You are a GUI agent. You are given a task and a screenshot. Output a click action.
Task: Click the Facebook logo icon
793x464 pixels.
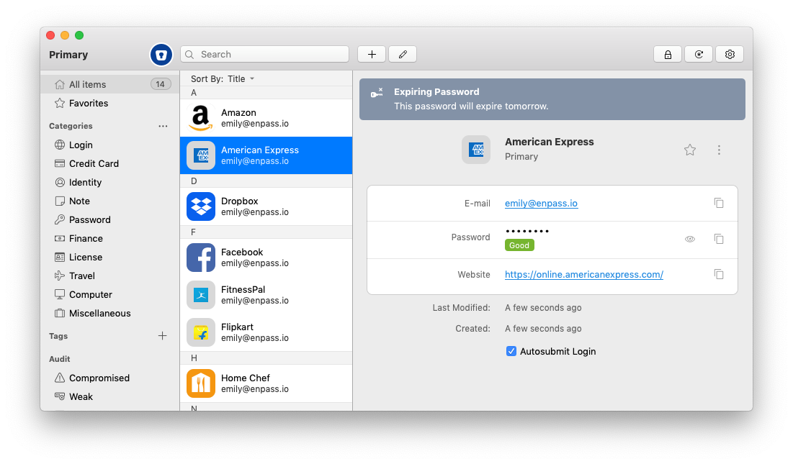tap(201, 258)
